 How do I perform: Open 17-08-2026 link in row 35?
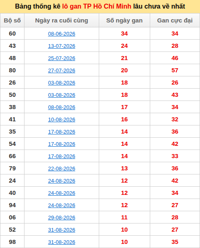62,132
